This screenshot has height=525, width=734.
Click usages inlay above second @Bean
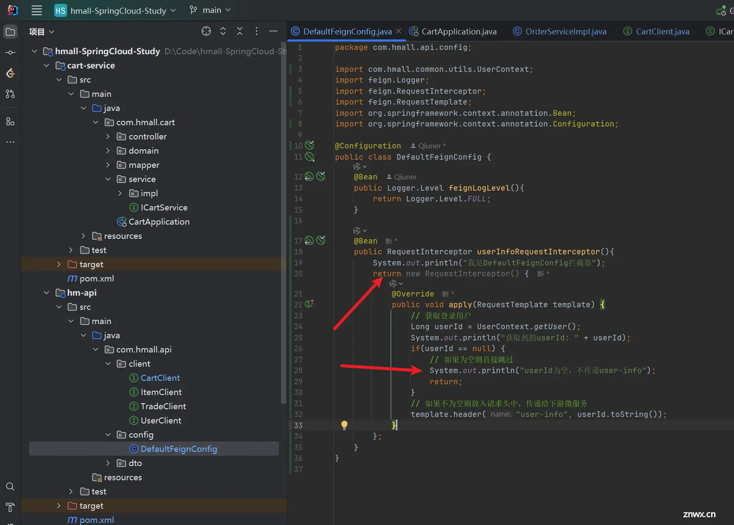click(360, 231)
